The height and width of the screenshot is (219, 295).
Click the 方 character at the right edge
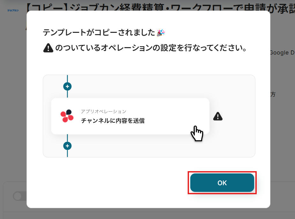[273, 94]
